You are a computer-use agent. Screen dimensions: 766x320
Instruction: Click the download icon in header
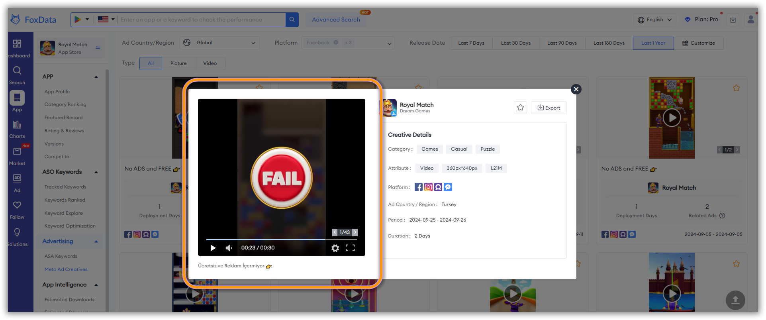733,20
